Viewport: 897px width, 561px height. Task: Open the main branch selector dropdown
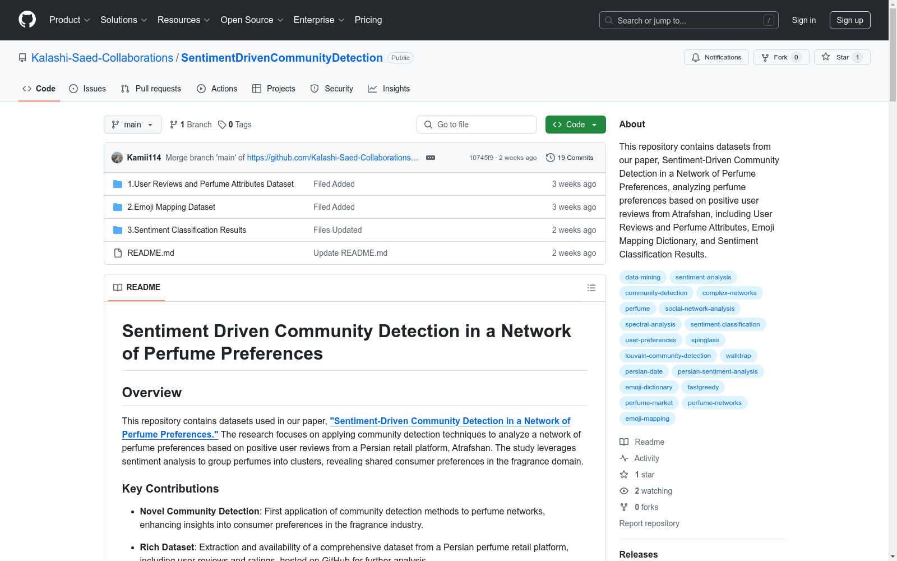pos(133,125)
